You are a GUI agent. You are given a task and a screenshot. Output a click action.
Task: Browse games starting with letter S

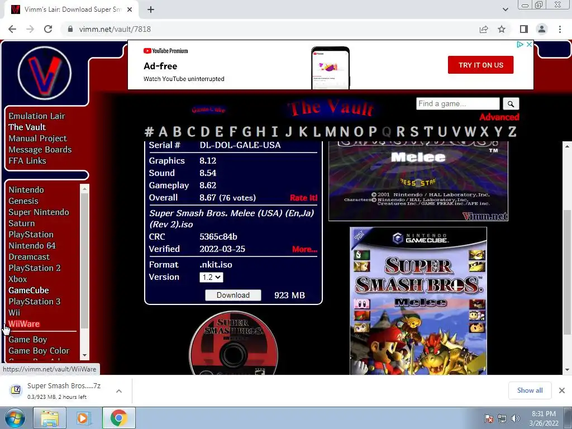coord(414,131)
